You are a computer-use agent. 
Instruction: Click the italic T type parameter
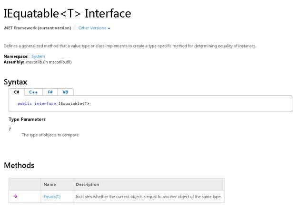pos(10,129)
